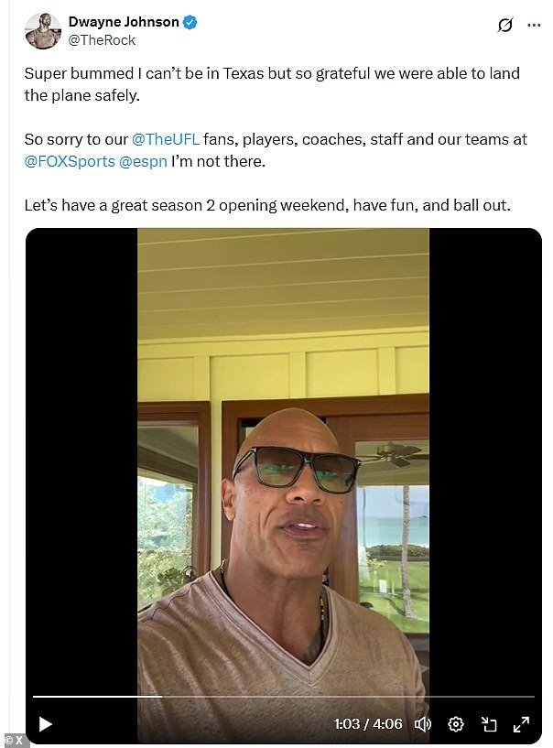Play the video in the tweet

coord(45,724)
